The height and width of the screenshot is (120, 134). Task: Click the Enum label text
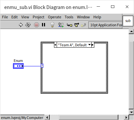[x=18, y=61]
